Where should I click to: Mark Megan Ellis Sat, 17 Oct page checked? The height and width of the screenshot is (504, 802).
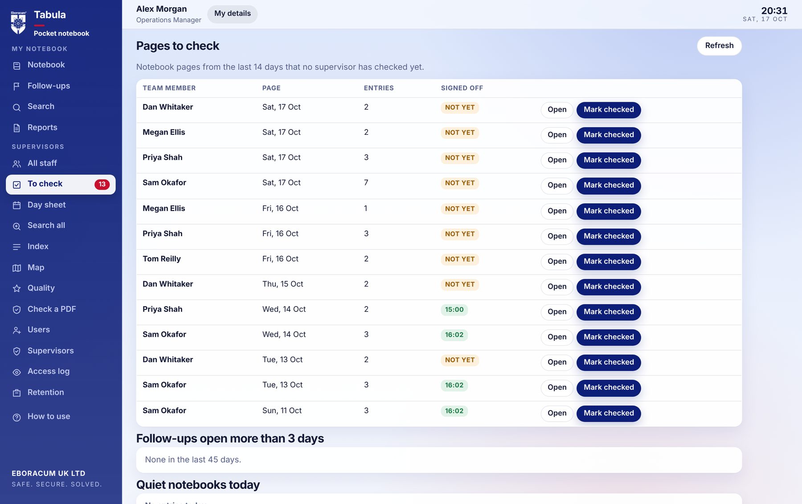tap(609, 135)
